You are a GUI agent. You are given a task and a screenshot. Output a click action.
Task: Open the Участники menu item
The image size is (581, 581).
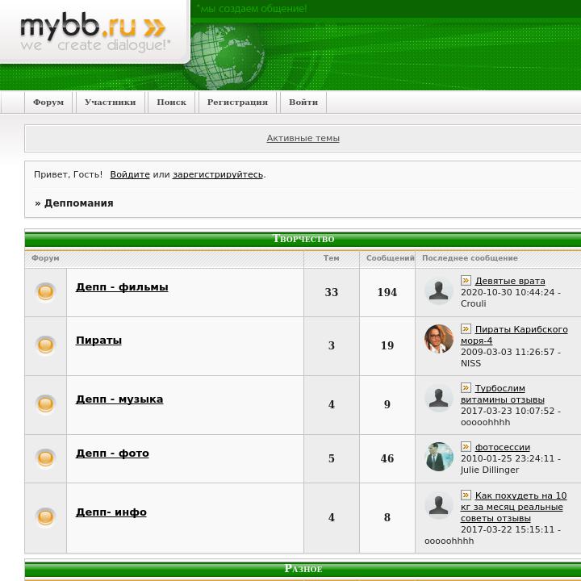coord(110,102)
